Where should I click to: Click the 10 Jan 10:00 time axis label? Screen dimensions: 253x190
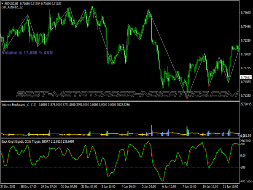tap(210, 187)
